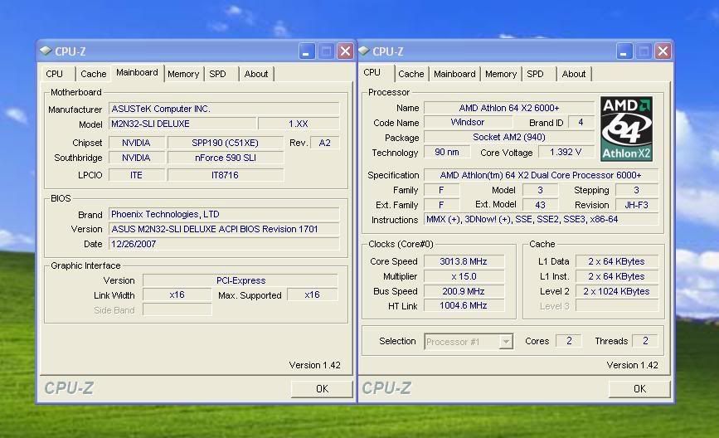This screenshot has width=719, height=438.
Task: Click the MMX, 3DNow! instructions field
Action: click(541, 219)
